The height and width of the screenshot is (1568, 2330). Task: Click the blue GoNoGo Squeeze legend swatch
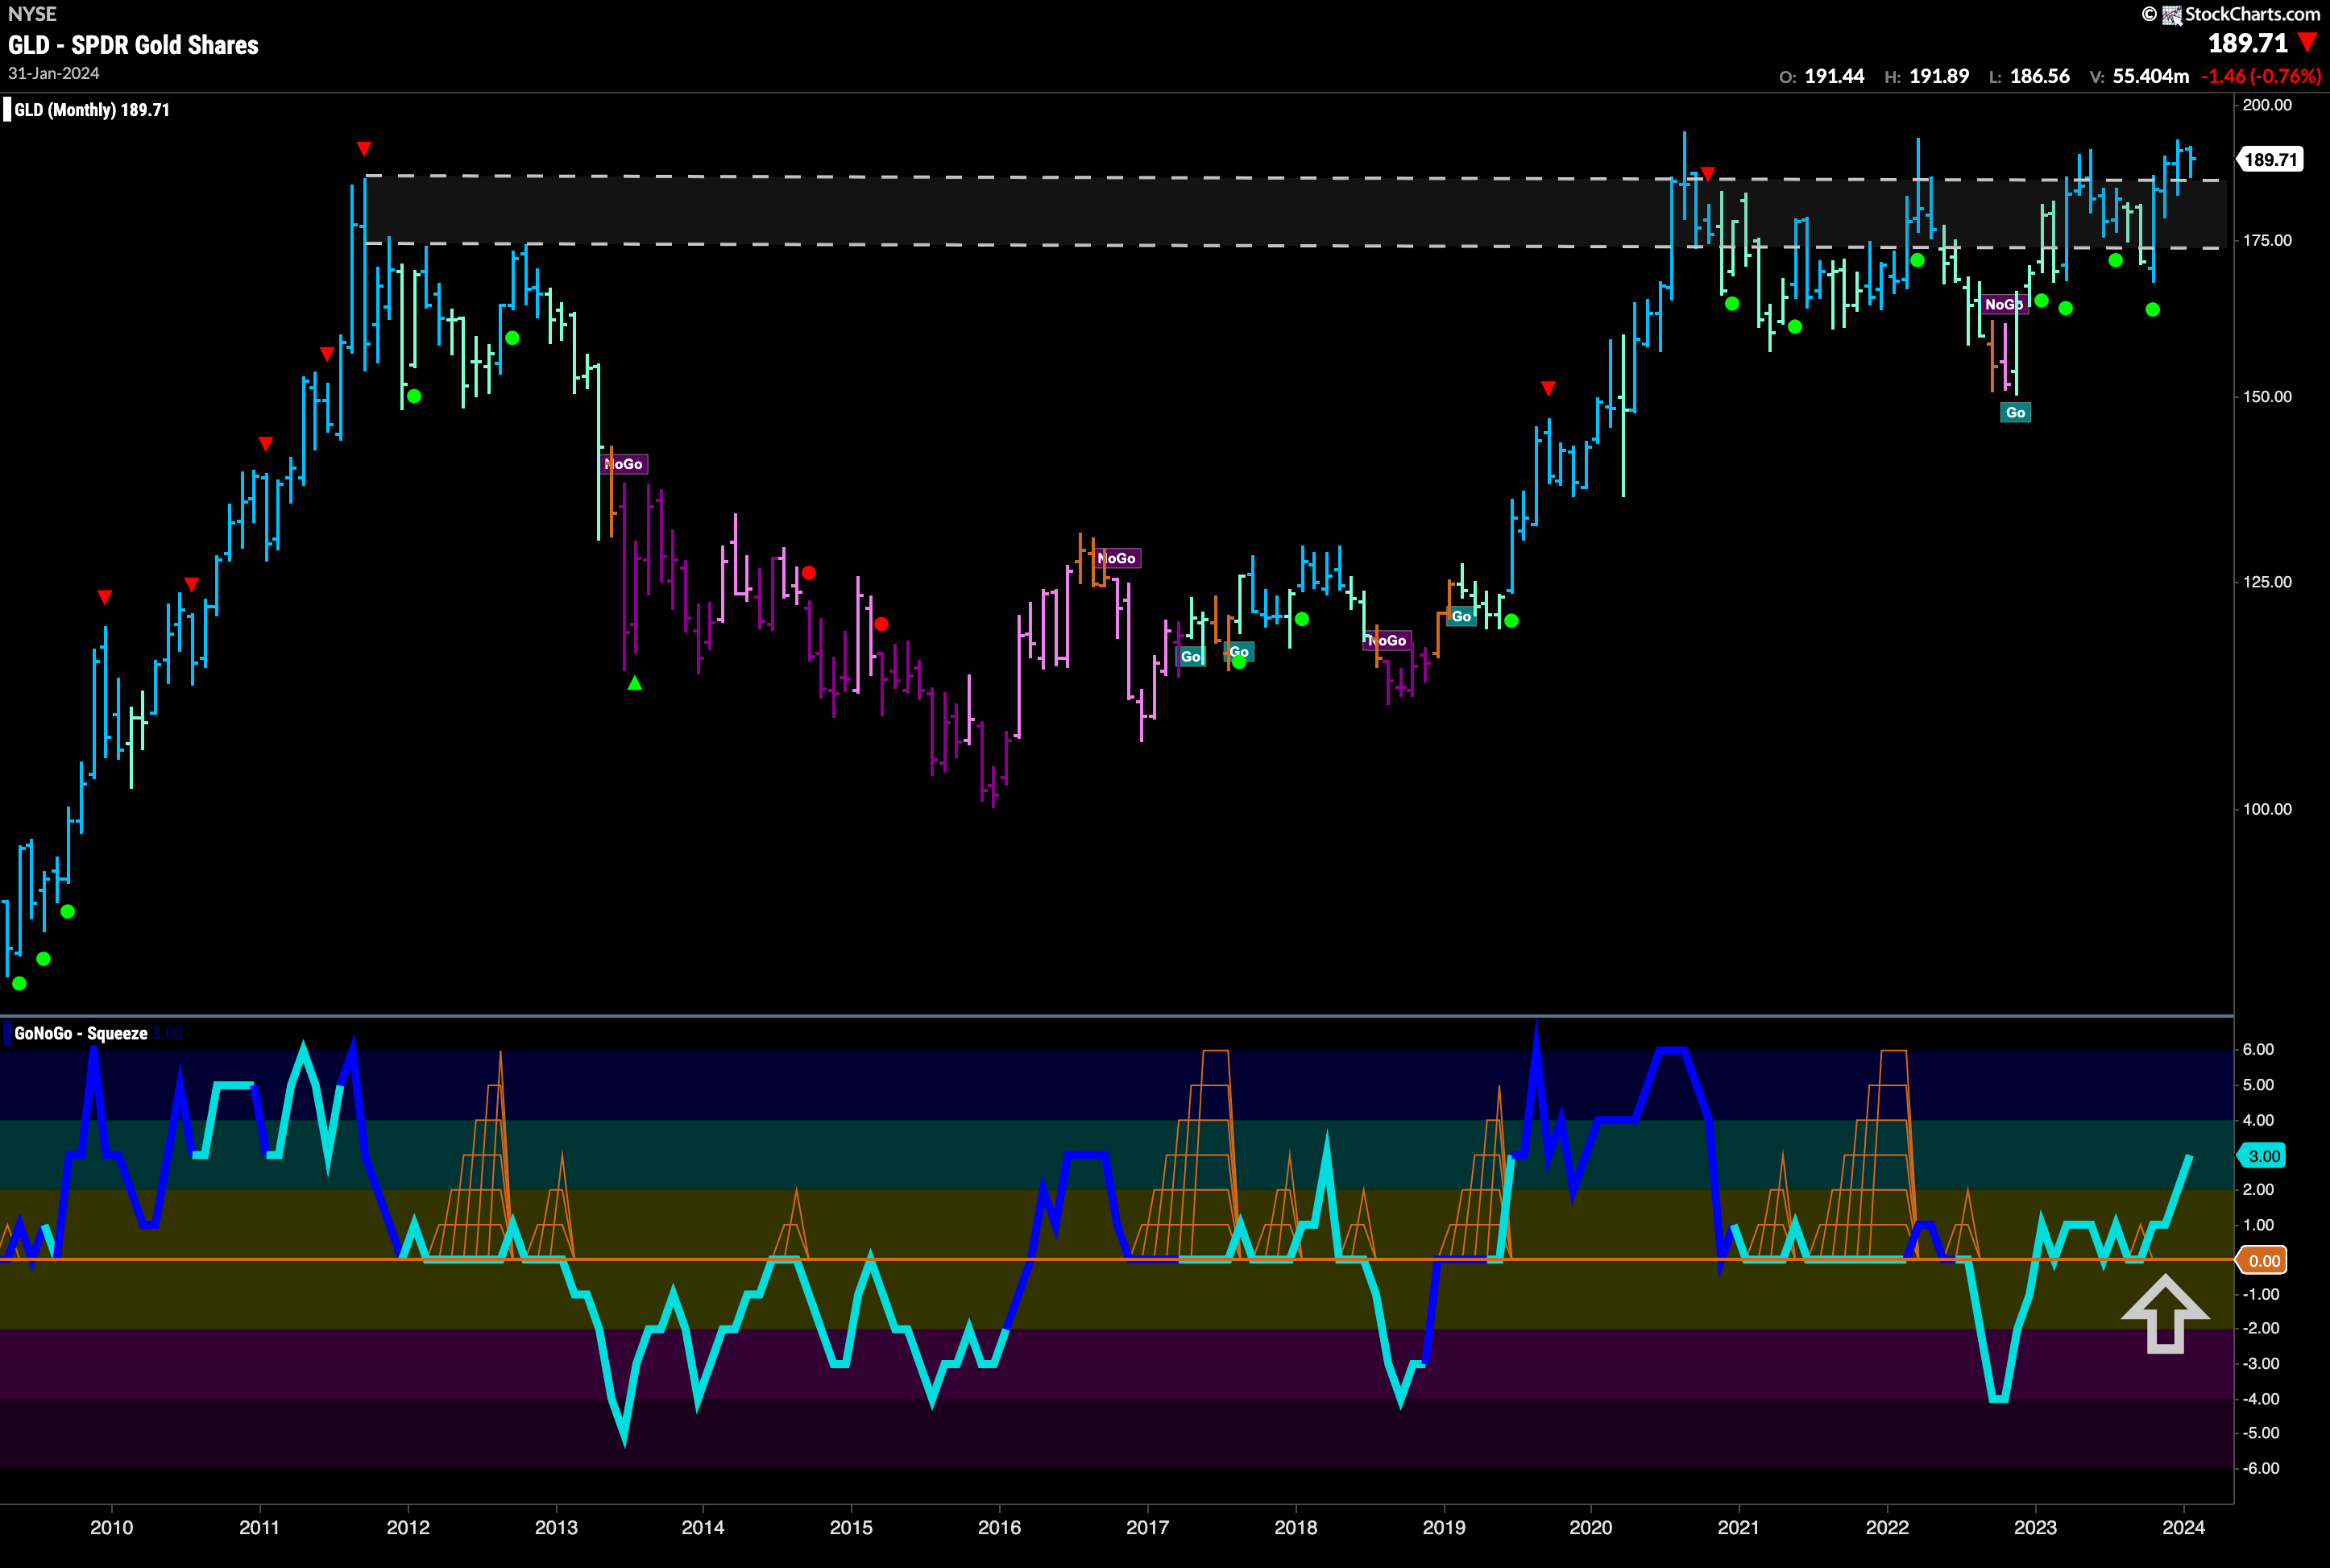[x=7, y=1033]
